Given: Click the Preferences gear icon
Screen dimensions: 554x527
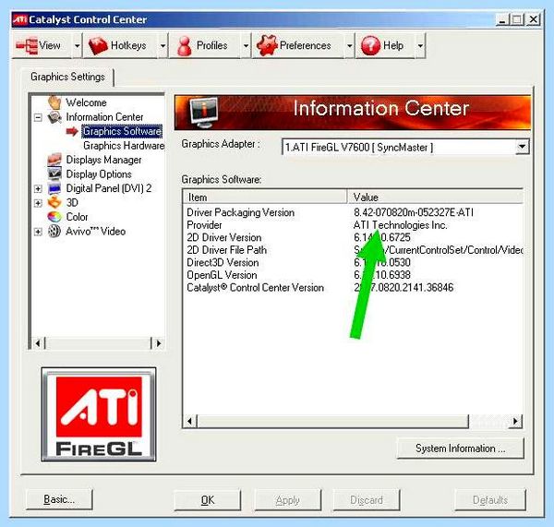Looking at the screenshot, I should point(267,46).
